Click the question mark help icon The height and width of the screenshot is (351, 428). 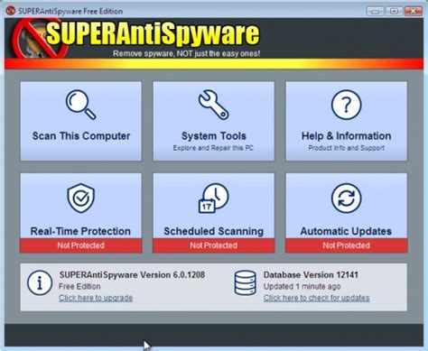click(347, 105)
